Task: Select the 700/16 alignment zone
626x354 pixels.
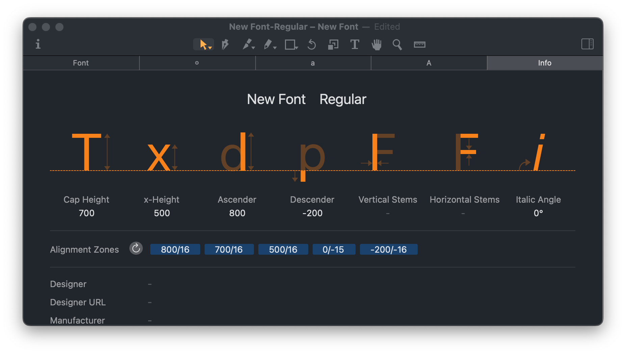Action: (229, 249)
